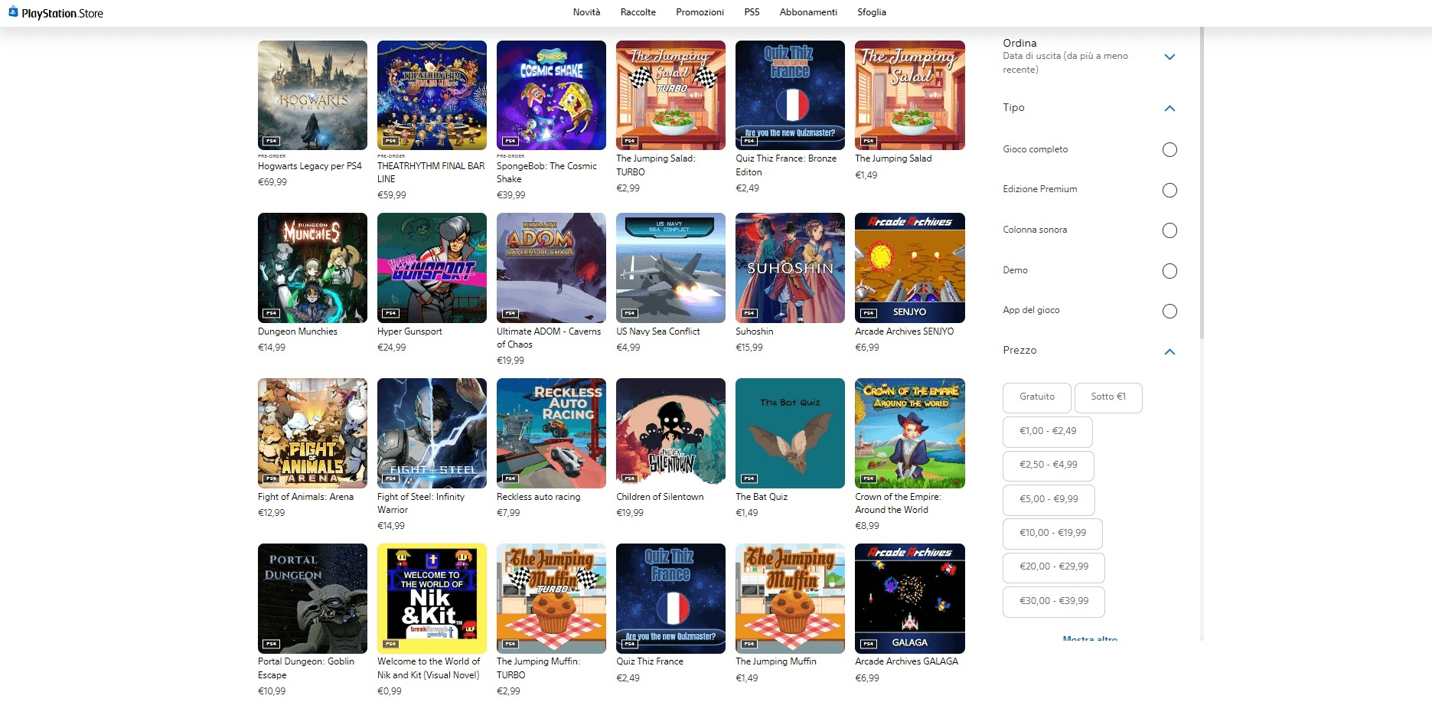The width and height of the screenshot is (1432, 702).
Task: Open the Novità menu
Action: tap(586, 12)
